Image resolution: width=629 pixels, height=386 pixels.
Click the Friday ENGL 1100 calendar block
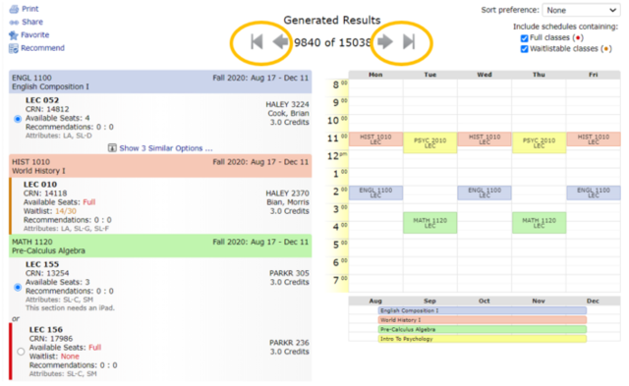(x=594, y=193)
